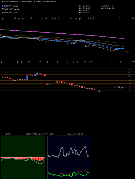
Task: Click the chart title mentioning CMICABLES MunafaSutra.com
Action: tap(29, 2)
